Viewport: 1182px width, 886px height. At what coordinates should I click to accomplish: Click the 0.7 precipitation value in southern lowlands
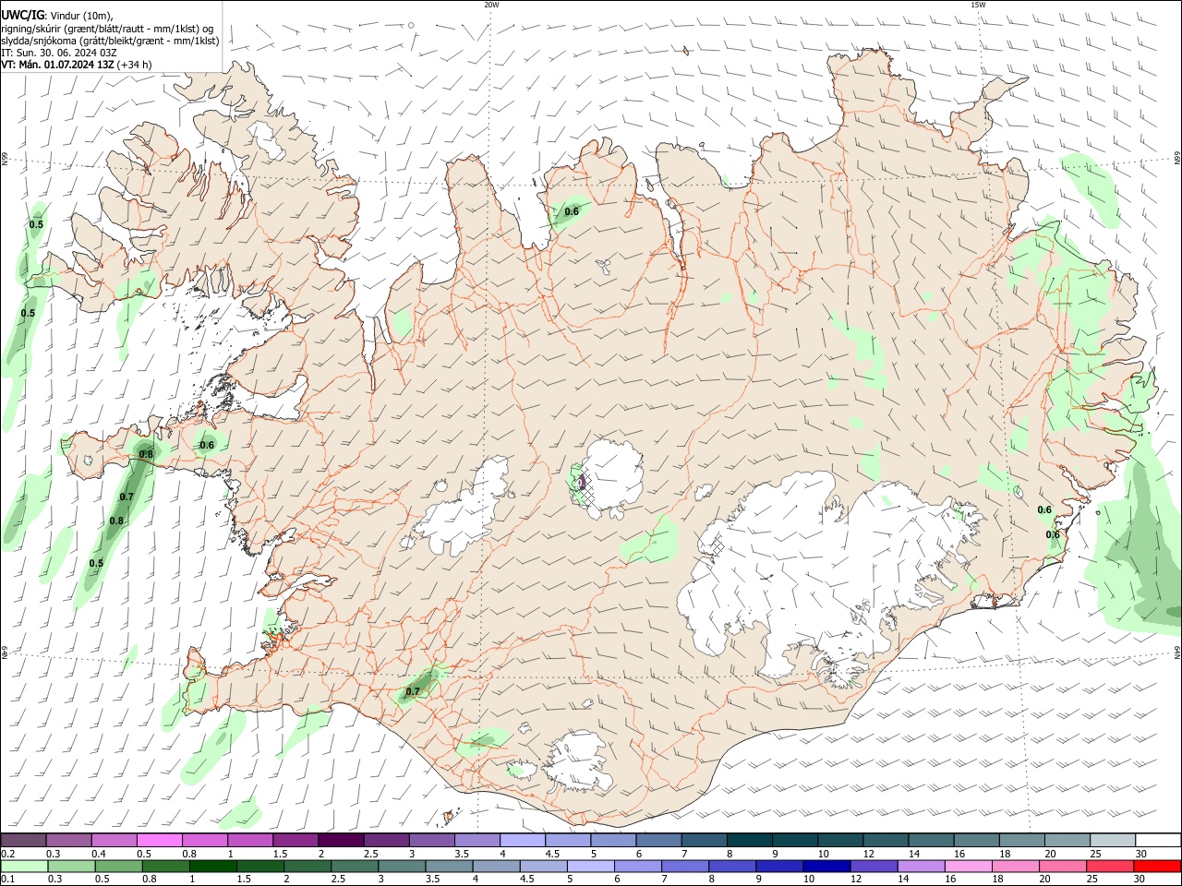(x=413, y=691)
